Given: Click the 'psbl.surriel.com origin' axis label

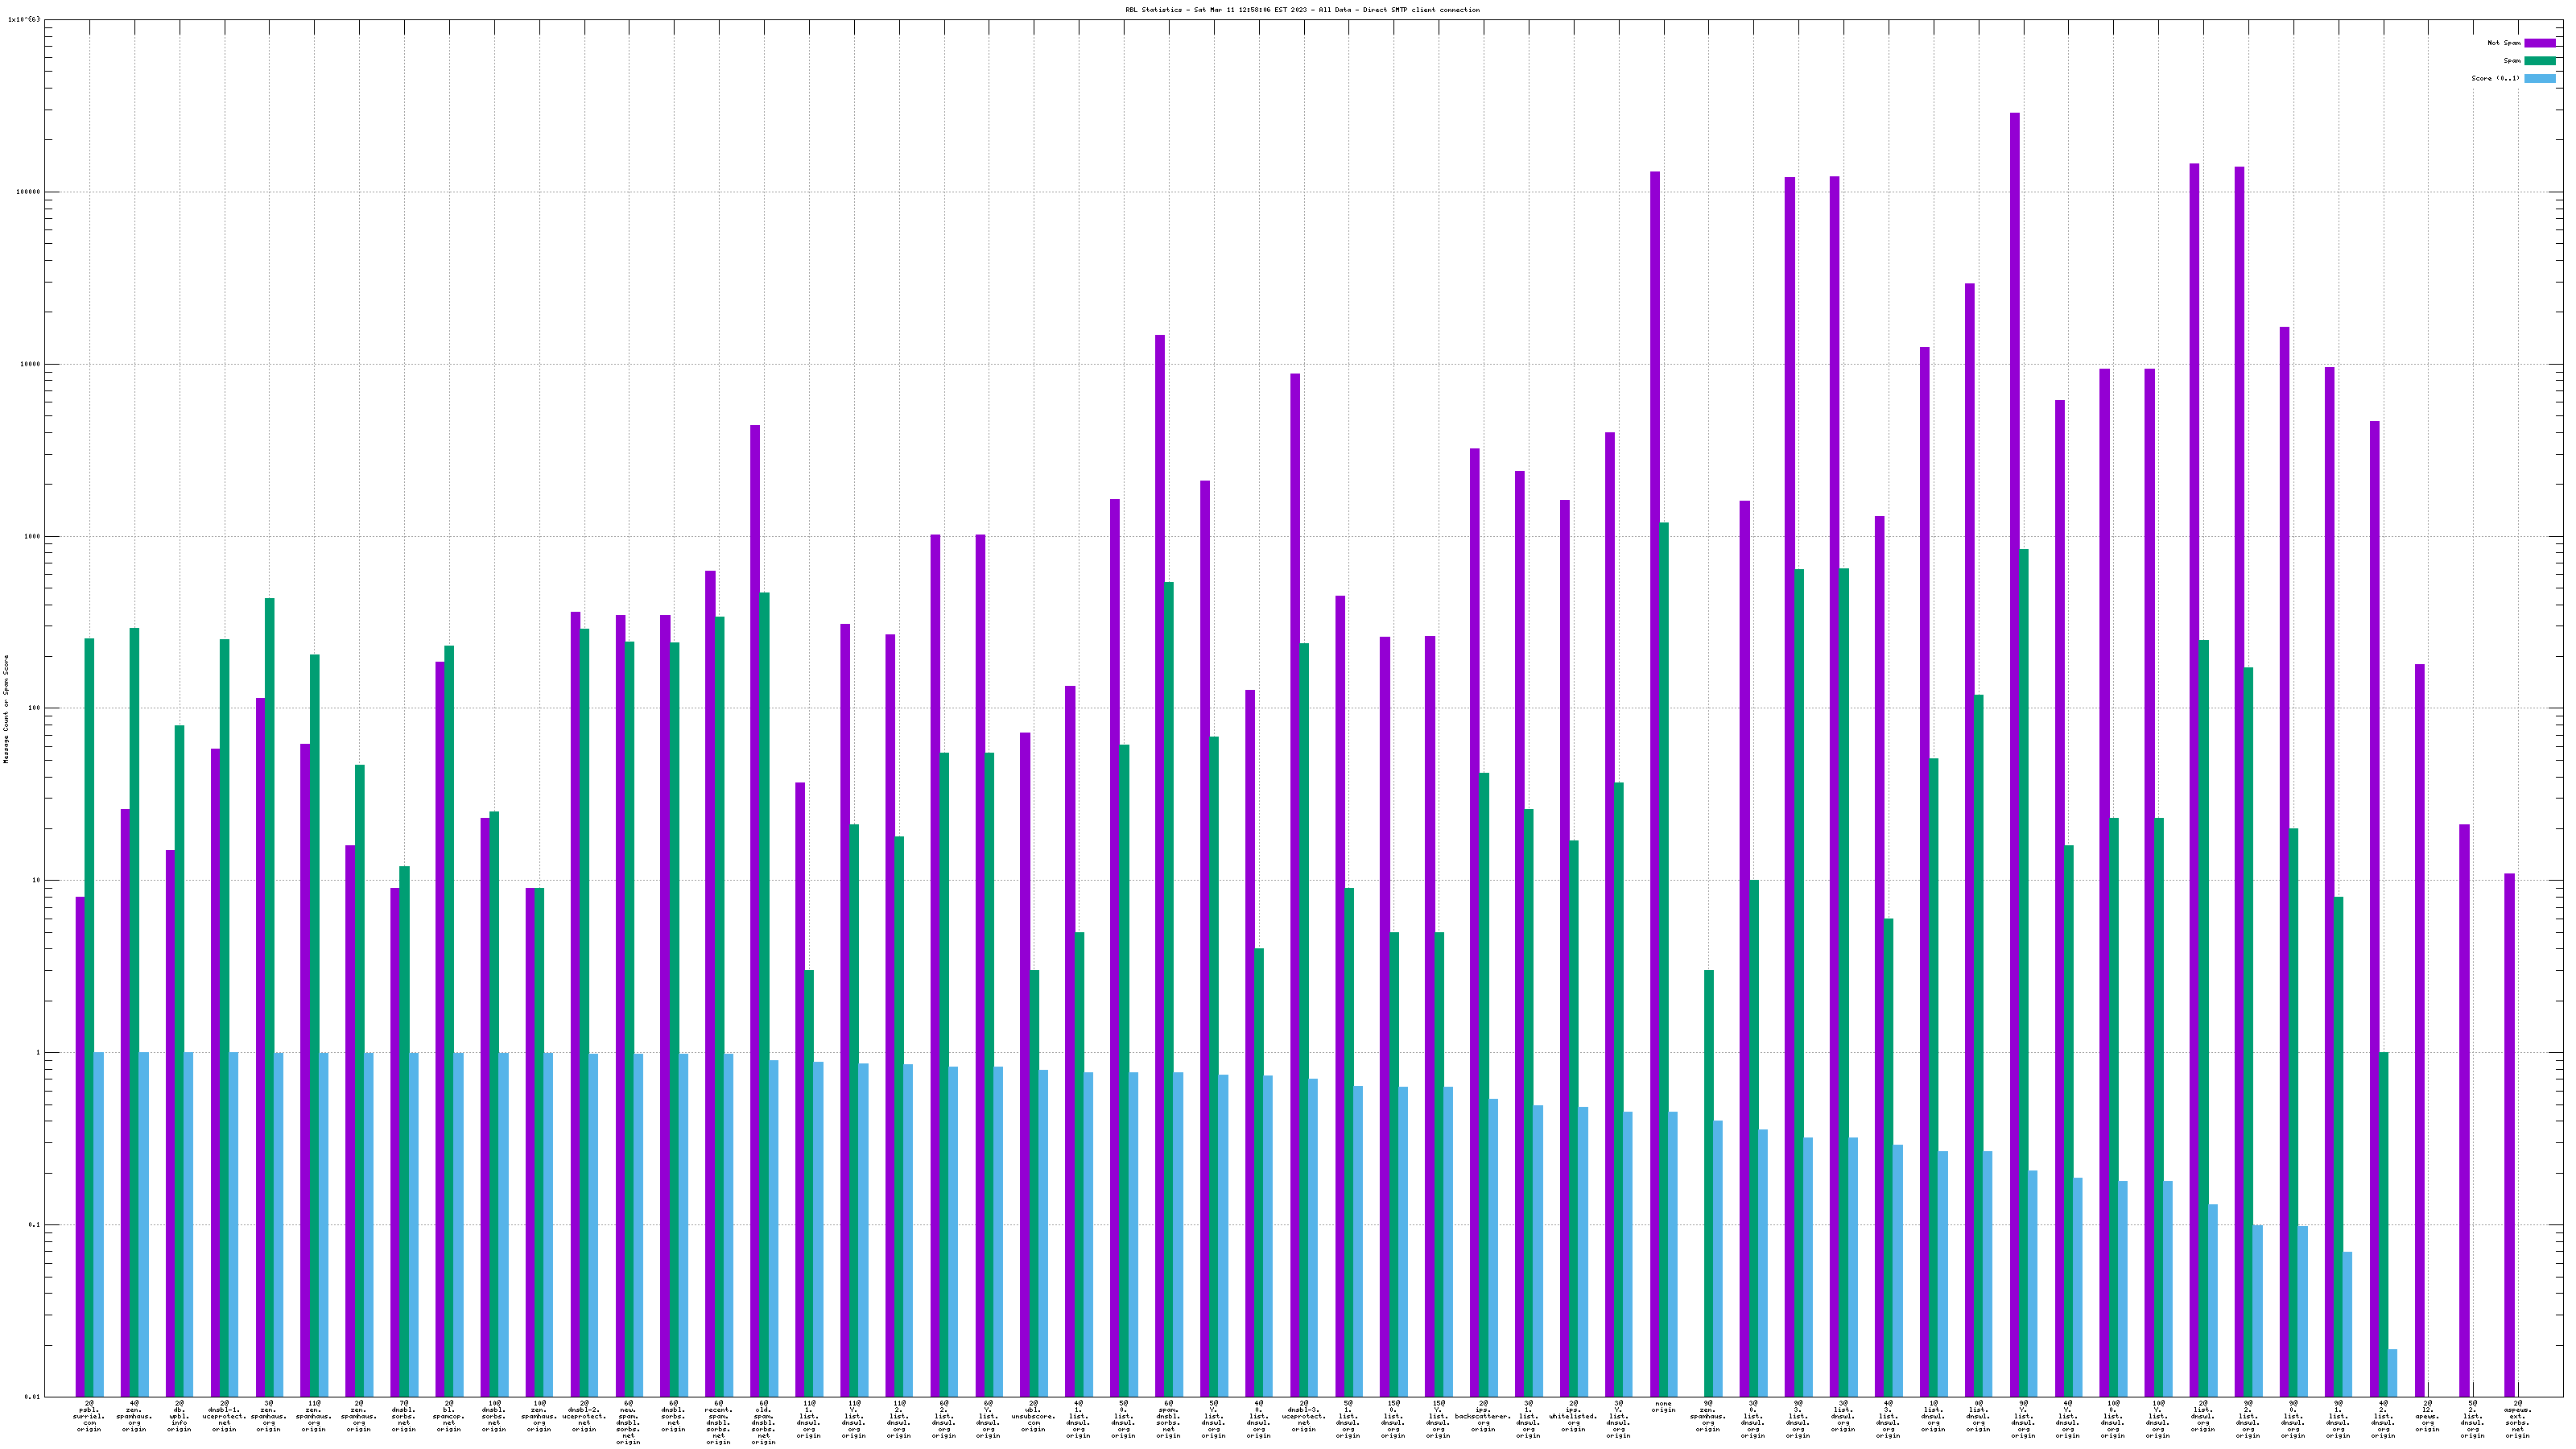Looking at the screenshot, I should 89,1416.
